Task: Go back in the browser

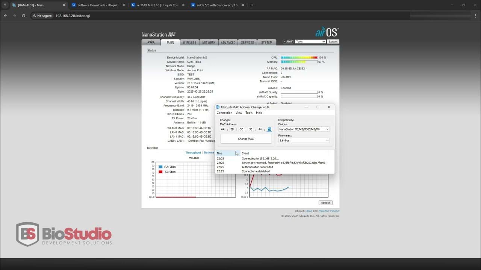Action: pos(5,16)
